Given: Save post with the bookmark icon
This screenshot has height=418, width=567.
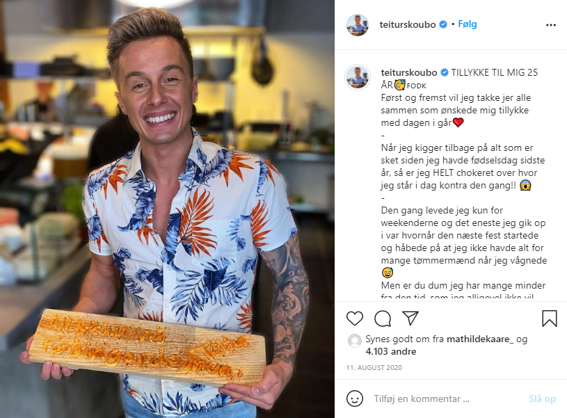Looking at the screenshot, I should pos(550,319).
